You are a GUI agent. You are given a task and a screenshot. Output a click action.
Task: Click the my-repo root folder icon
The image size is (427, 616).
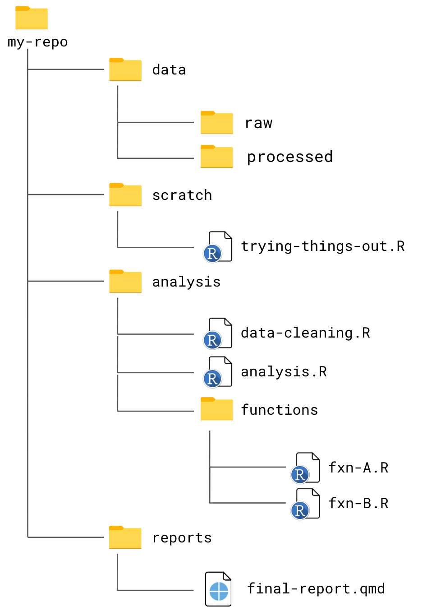coord(32,18)
